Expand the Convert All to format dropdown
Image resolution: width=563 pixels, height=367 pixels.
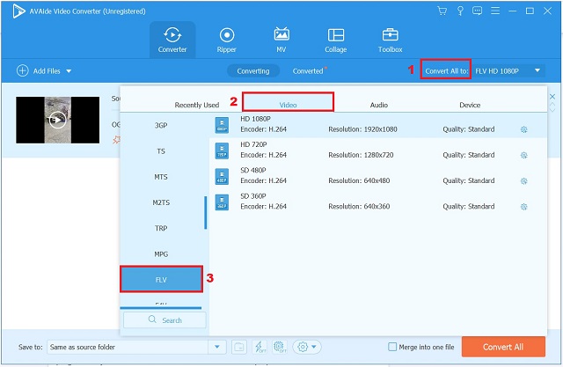(x=537, y=70)
